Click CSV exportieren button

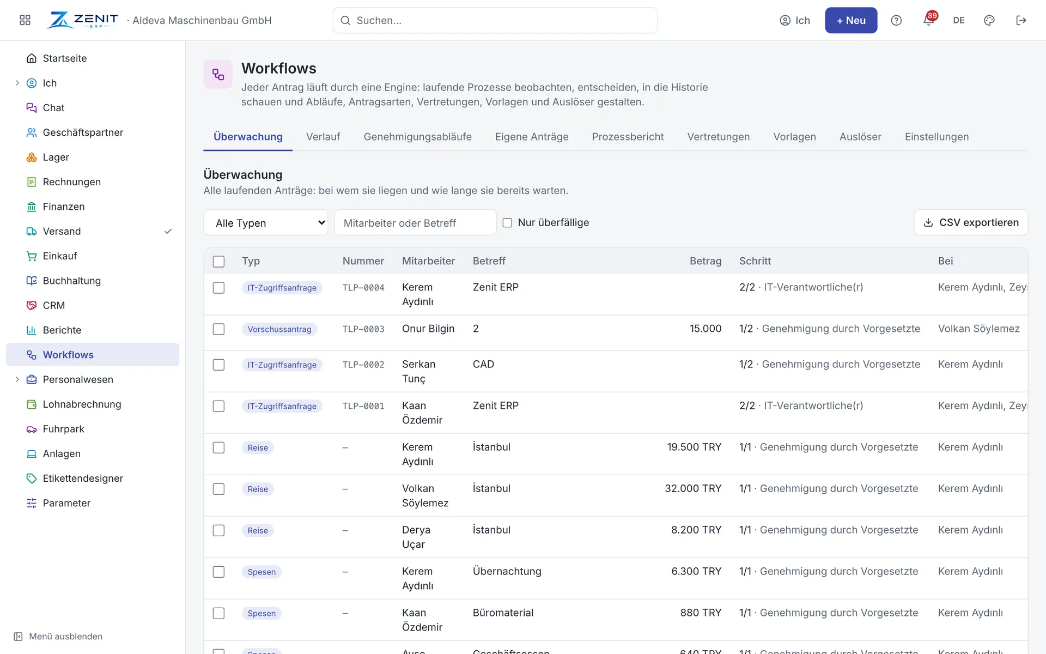(x=971, y=222)
